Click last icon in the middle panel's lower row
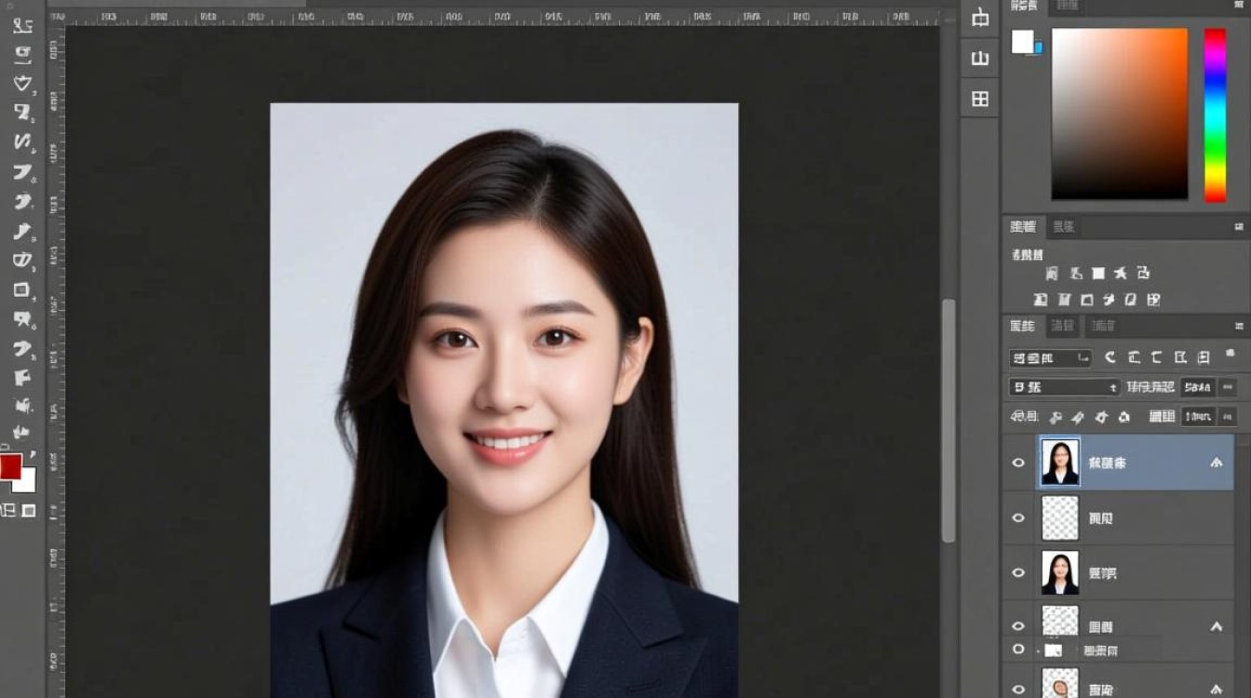The image size is (1251, 698). coord(1153,300)
